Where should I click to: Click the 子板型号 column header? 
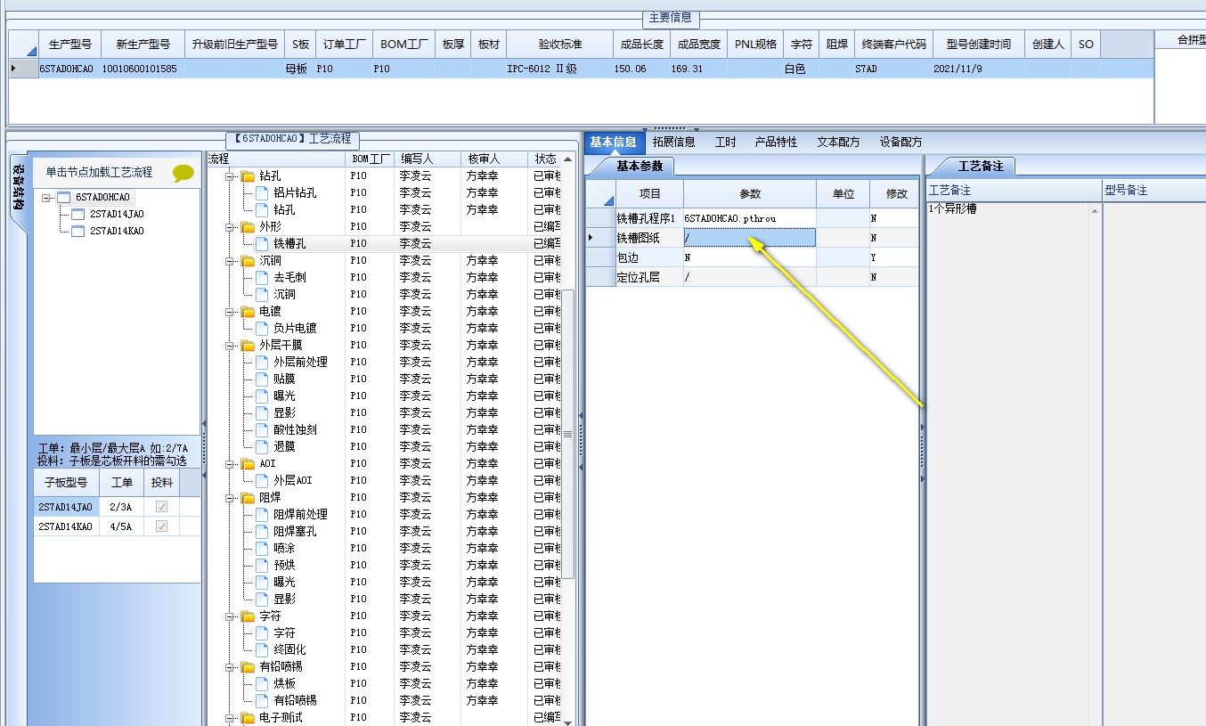(66, 482)
